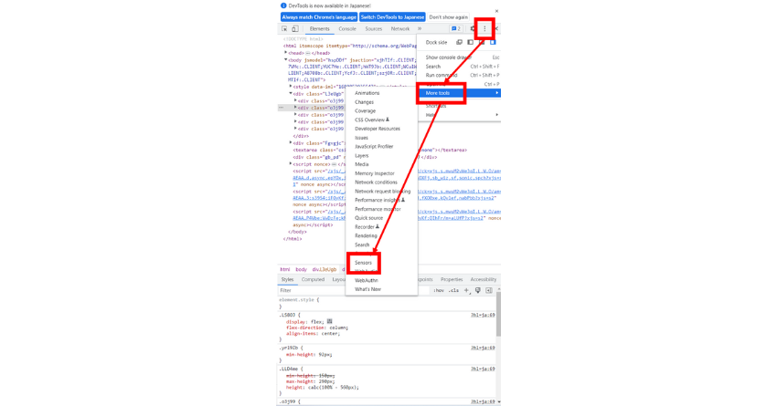The image size is (777, 406).
Task: Dock DevTools to the left icon
Action: (x=470, y=43)
